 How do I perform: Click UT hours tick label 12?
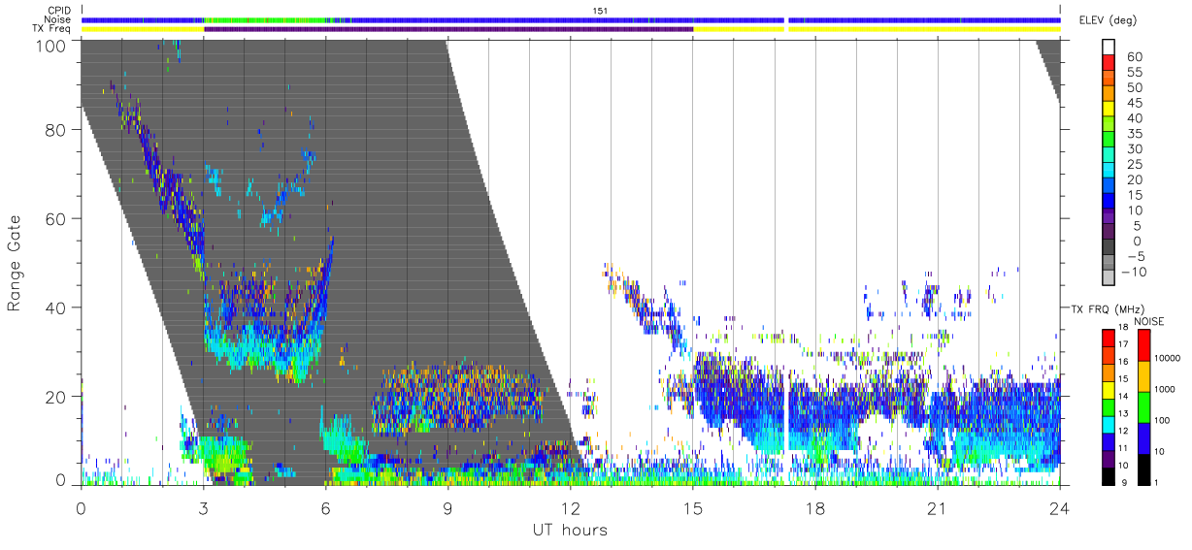pos(570,507)
